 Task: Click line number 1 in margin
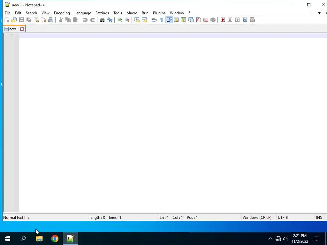pos(12,36)
